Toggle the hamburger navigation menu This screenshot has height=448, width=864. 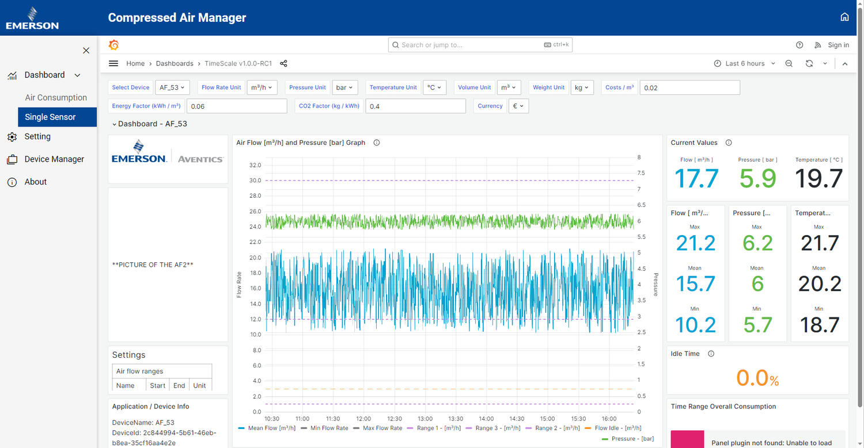[113, 63]
